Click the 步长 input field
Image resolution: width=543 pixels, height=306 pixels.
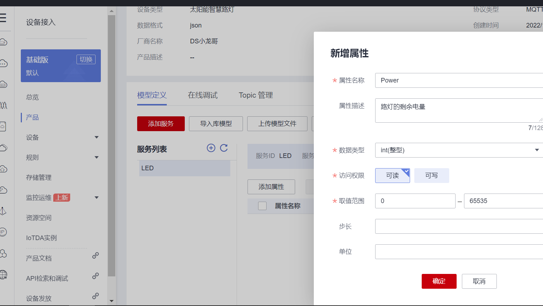458,226
